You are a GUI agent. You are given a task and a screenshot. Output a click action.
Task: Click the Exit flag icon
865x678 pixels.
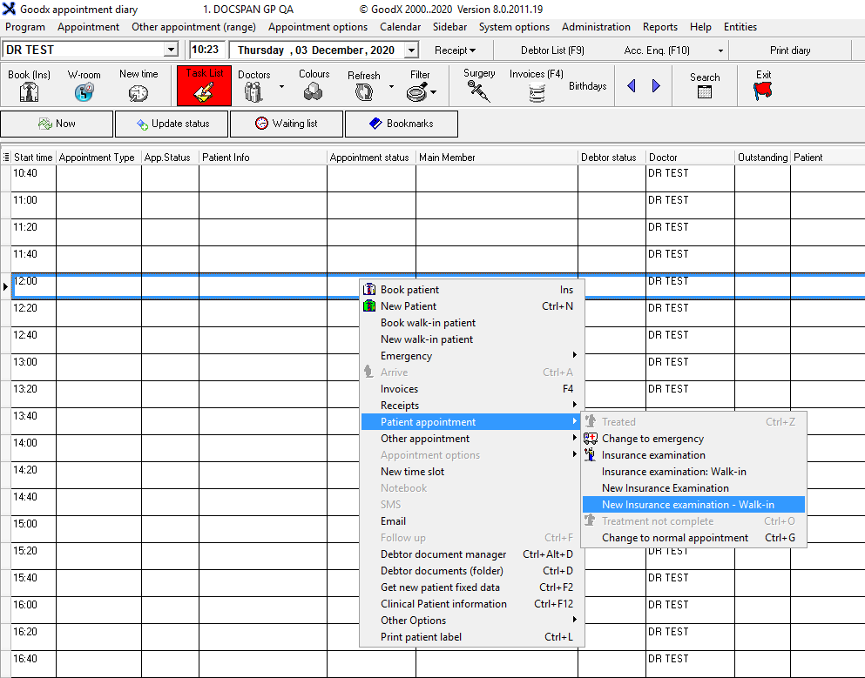point(763,87)
